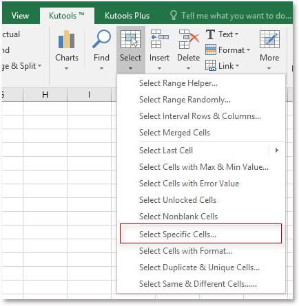Open the Format dropdown arrow
The image size is (299, 306).
248,50
